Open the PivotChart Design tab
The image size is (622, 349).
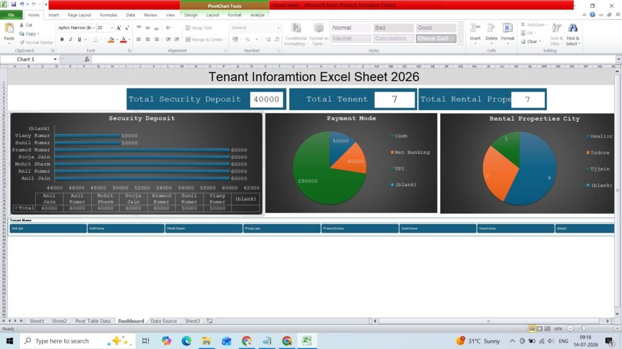point(191,15)
